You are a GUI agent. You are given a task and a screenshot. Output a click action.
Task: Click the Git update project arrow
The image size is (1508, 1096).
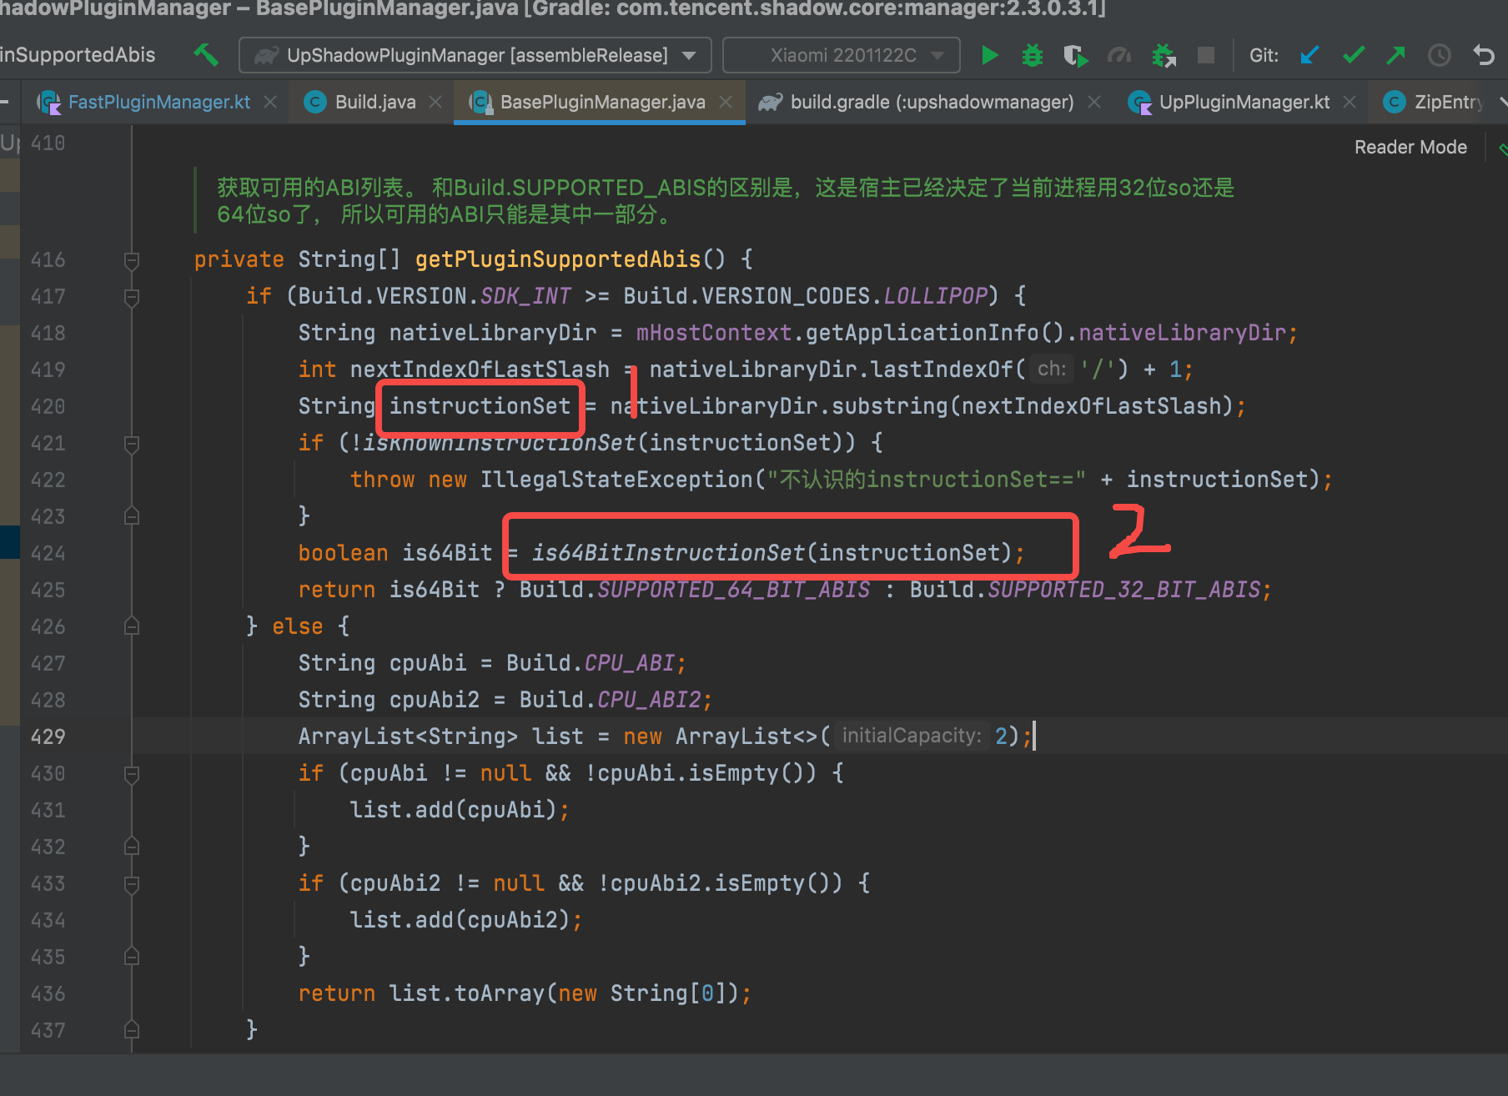tap(1309, 55)
